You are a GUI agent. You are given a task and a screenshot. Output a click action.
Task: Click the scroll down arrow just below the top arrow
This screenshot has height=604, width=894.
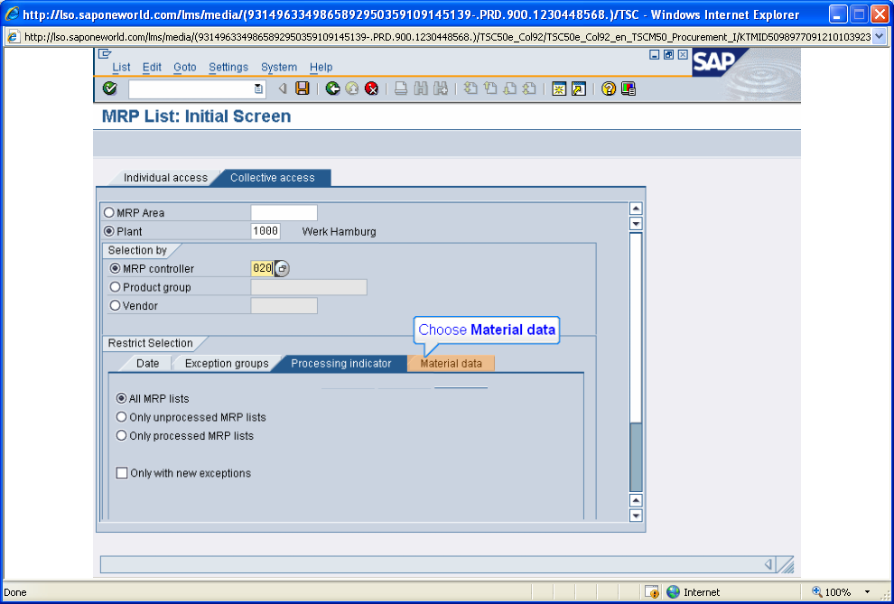pos(636,223)
